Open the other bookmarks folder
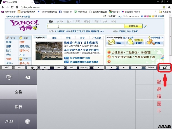 [x=165, y=12]
